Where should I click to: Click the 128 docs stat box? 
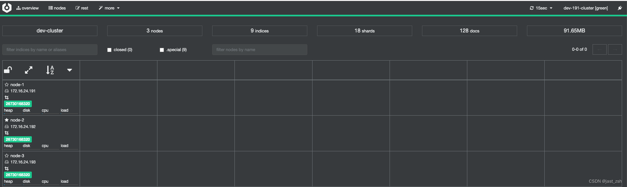[470, 31]
